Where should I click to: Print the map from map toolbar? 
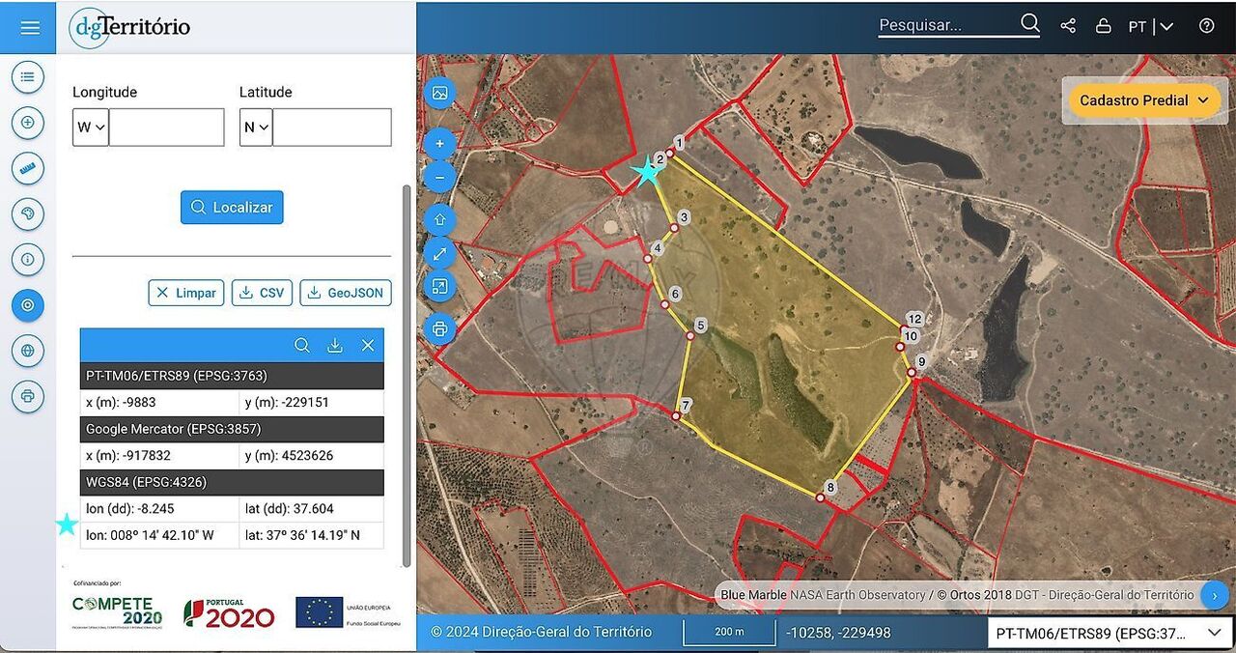tap(440, 328)
